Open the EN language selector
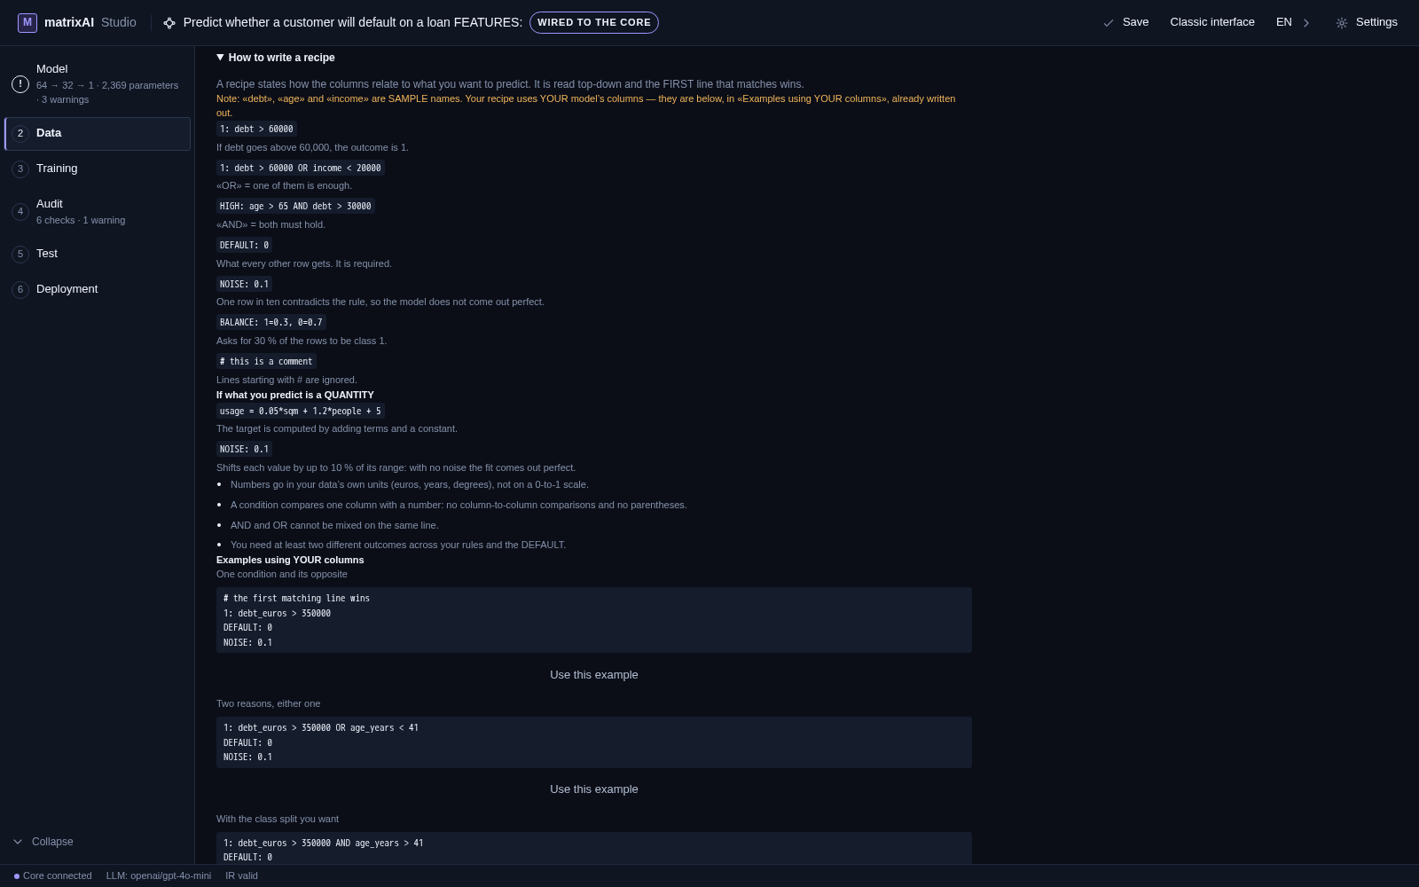The height and width of the screenshot is (887, 1419). coord(1284,22)
